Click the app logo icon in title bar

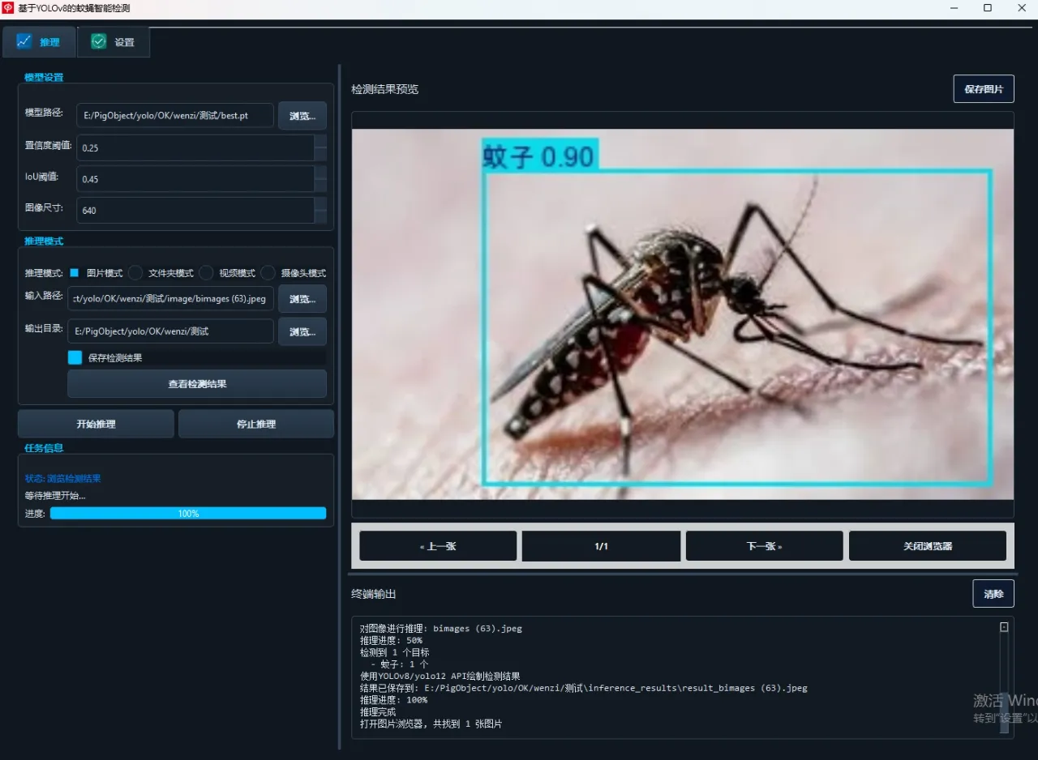tap(8, 8)
